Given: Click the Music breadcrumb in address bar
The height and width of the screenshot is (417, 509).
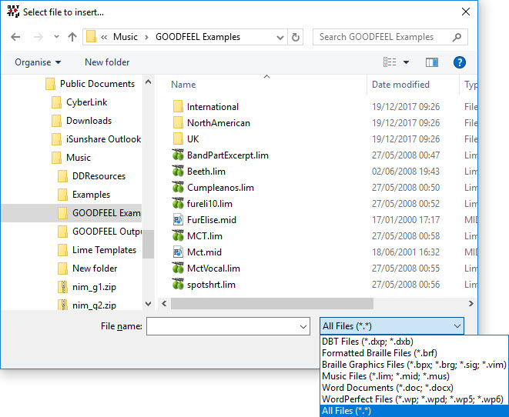Looking at the screenshot, I should point(126,37).
